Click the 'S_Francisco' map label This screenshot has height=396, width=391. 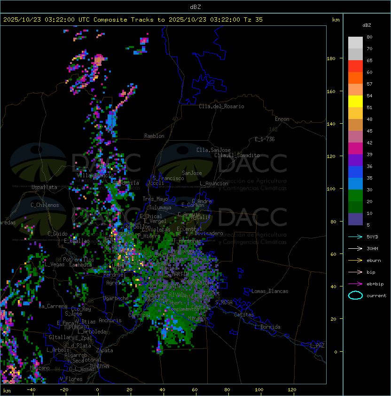tap(168, 178)
